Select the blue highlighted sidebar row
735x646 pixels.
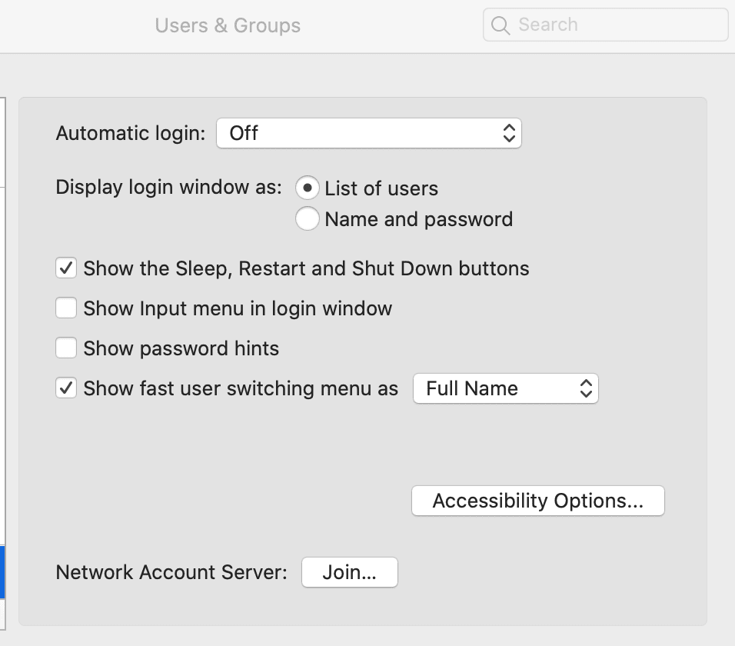pos(2,572)
